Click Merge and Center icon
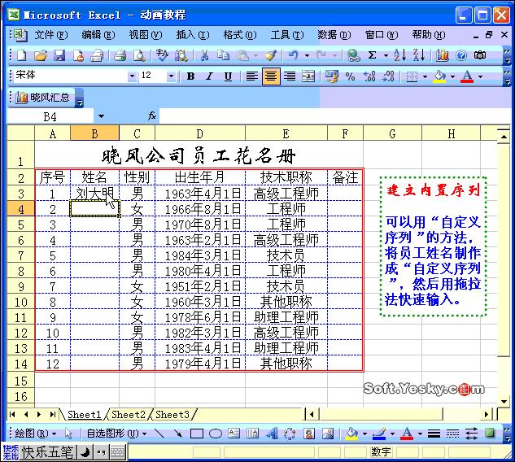The height and width of the screenshot is (462, 515). point(308,76)
